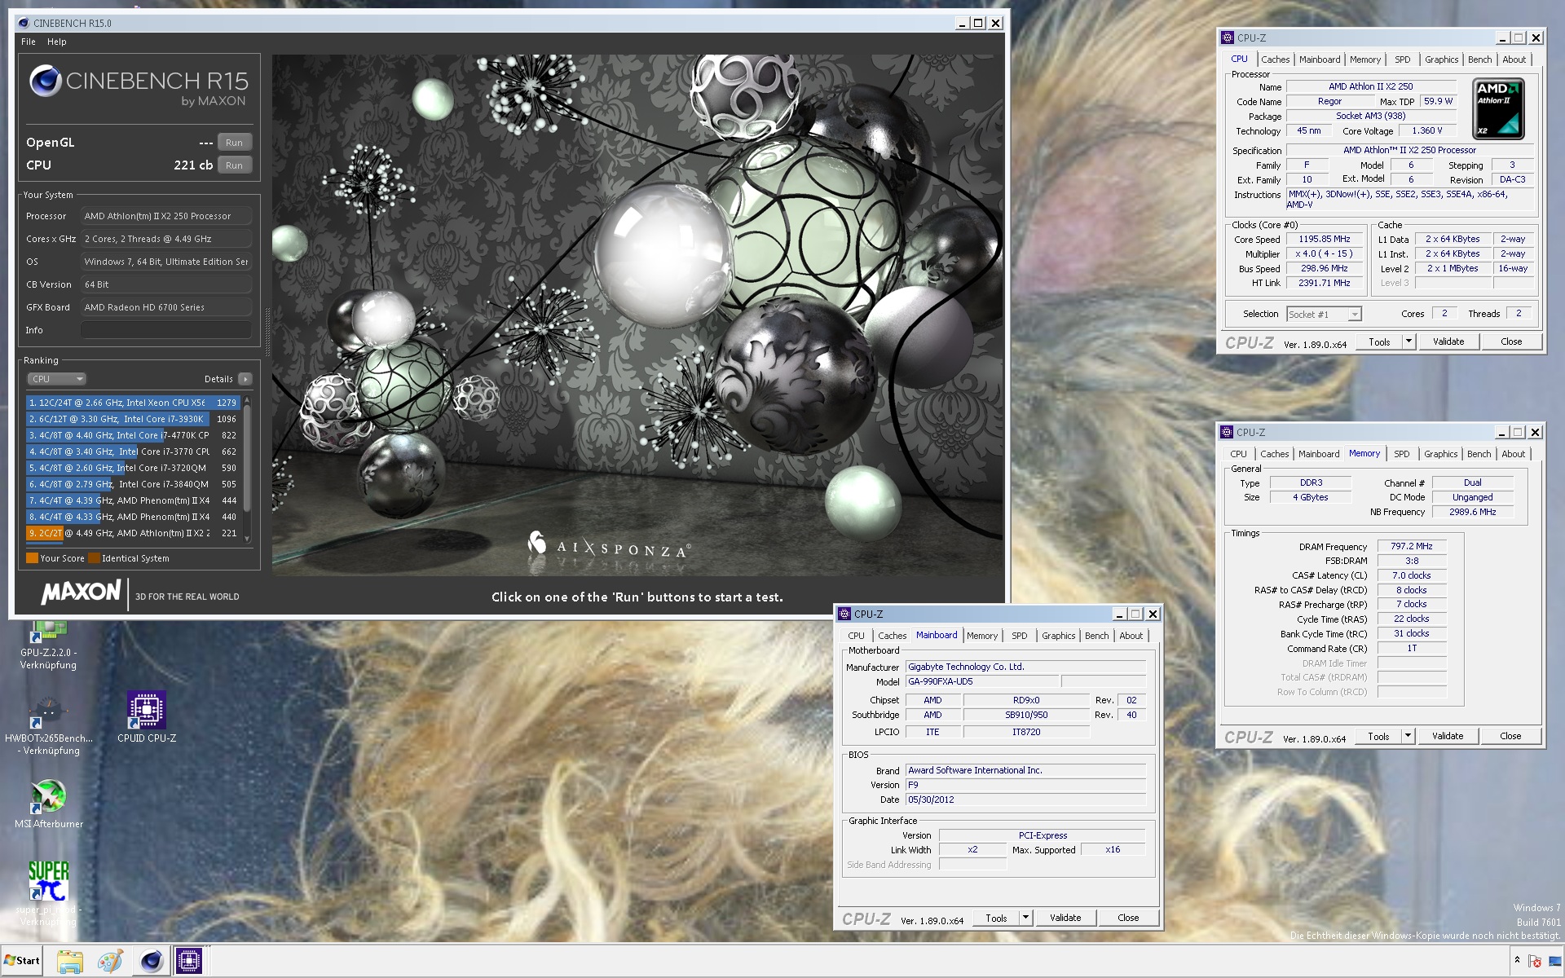Viewport: 1565px width, 978px height.
Task: Click Identical System legend swatch
Action: point(94,558)
